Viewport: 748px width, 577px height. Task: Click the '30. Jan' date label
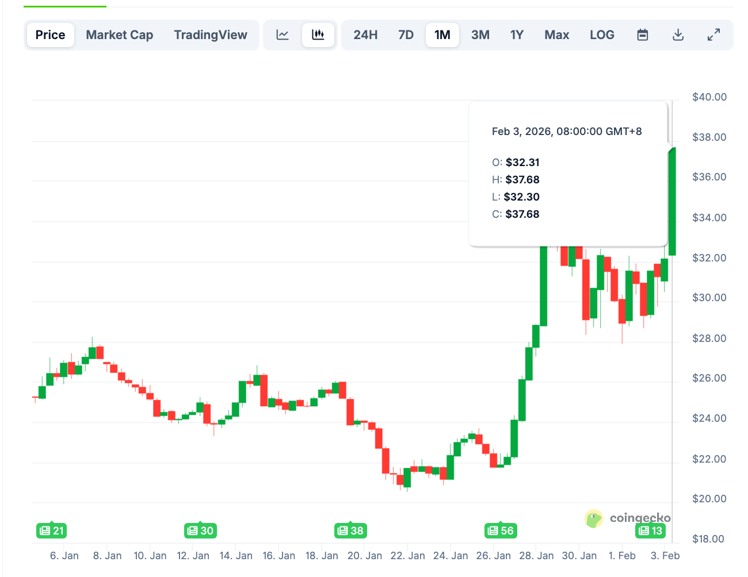(579, 556)
